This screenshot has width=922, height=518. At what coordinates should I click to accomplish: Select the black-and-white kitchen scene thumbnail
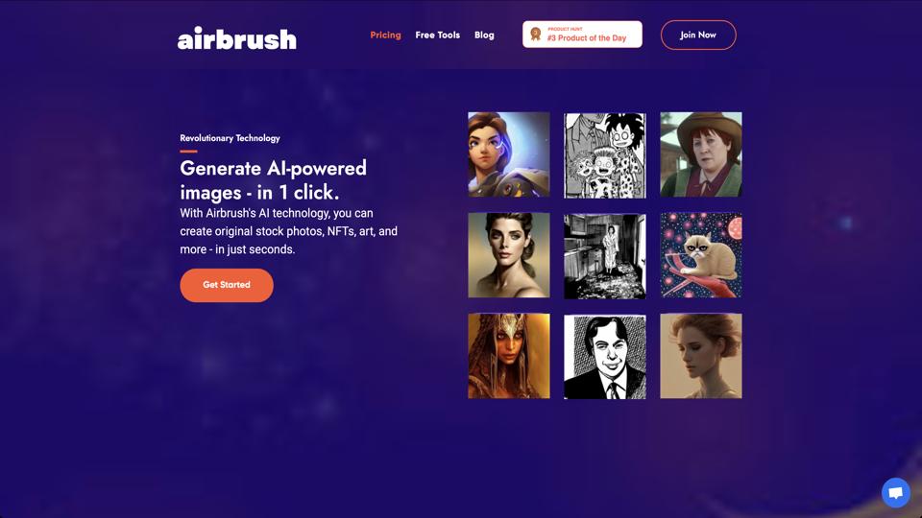coord(604,256)
